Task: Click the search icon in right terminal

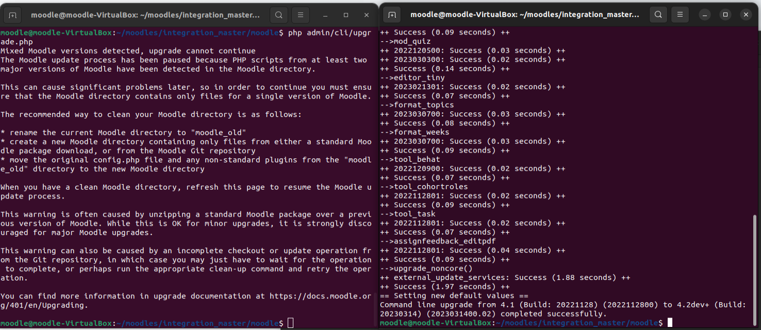Action: (x=659, y=14)
